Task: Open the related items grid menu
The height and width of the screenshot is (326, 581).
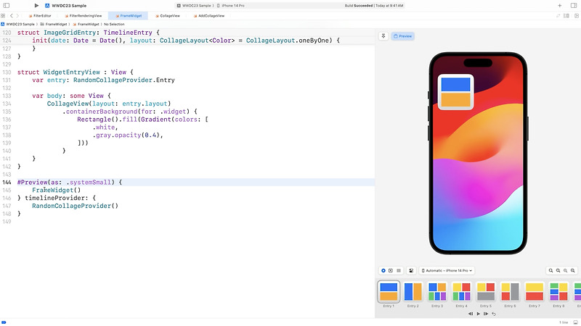Action: tap(3, 16)
